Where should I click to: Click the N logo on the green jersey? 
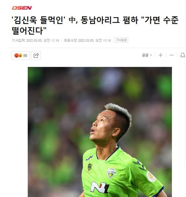(x=100, y=187)
